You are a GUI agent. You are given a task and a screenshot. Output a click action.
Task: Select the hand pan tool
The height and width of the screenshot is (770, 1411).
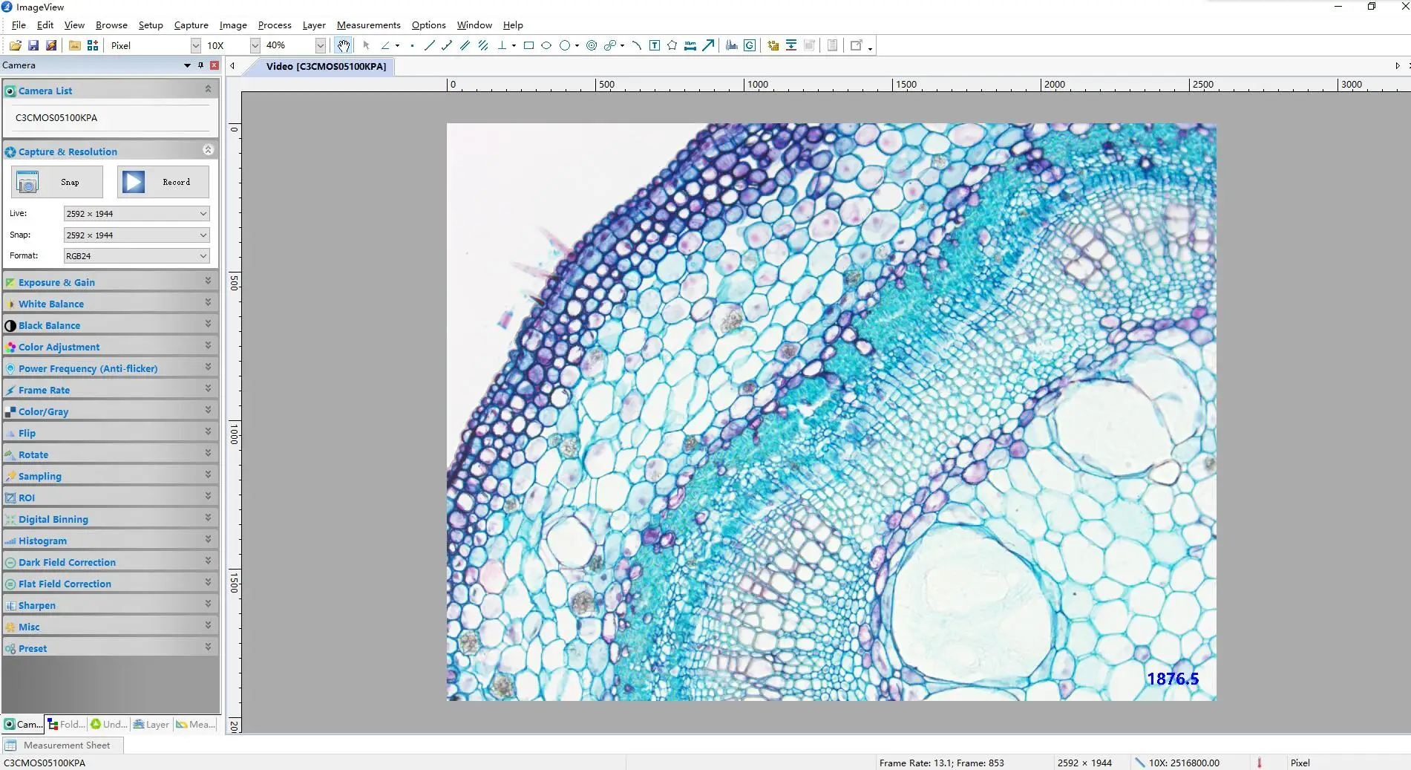[x=343, y=45]
